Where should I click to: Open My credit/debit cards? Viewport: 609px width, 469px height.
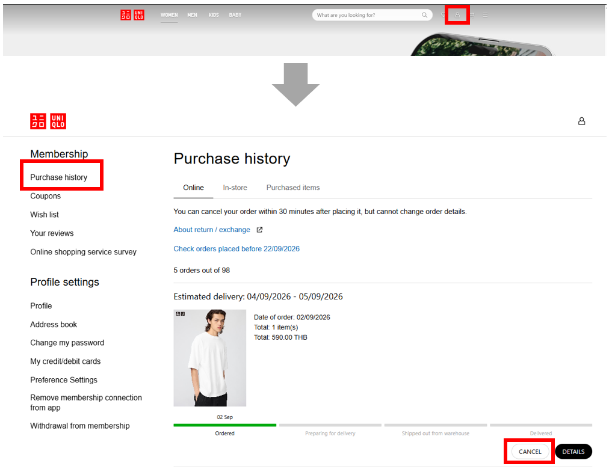point(65,361)
